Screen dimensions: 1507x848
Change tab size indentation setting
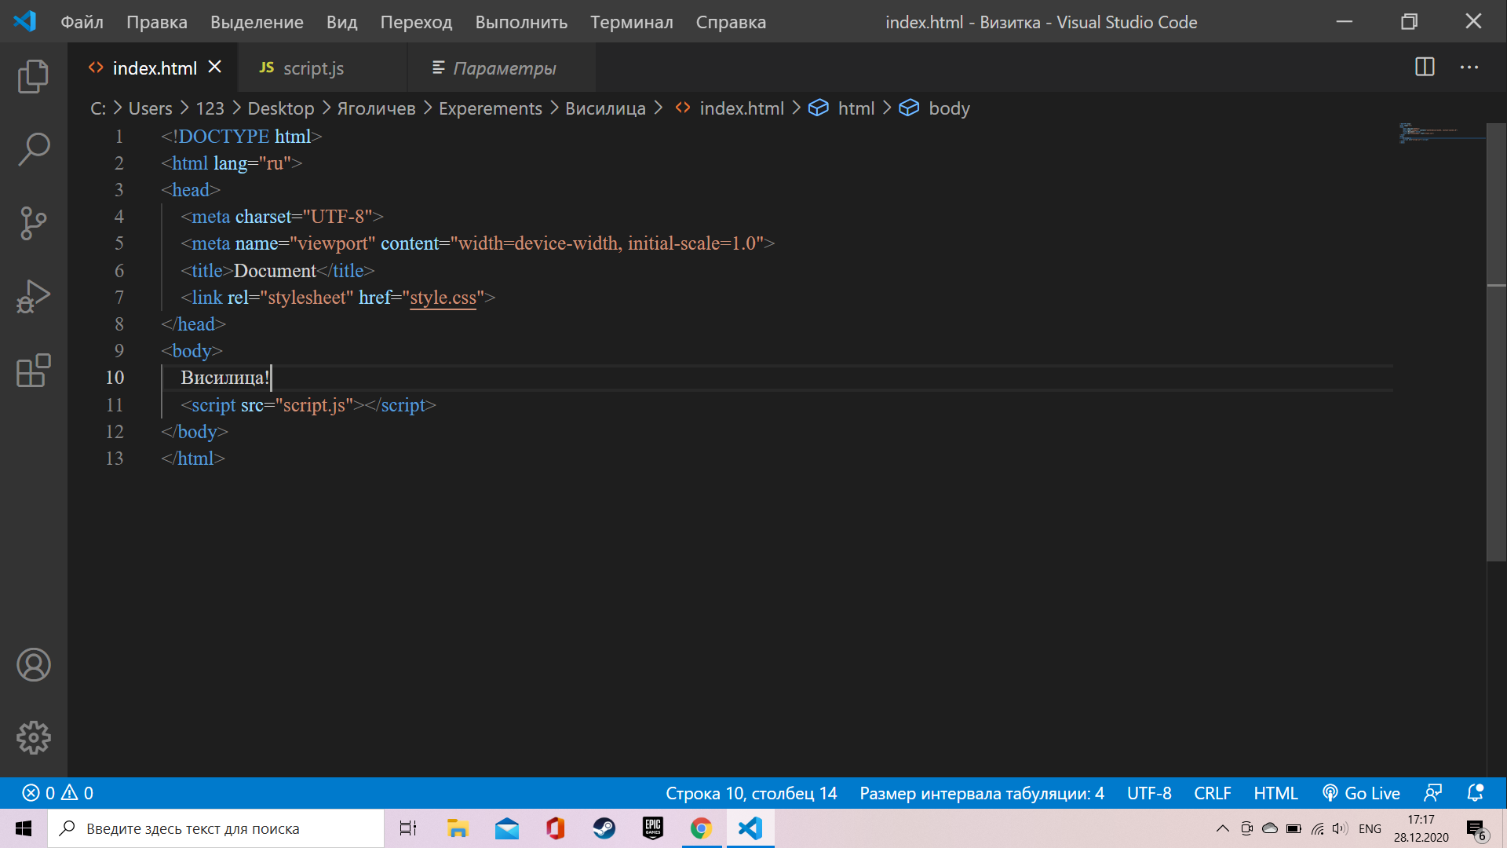pyautogui.click(x=982, y=793)
